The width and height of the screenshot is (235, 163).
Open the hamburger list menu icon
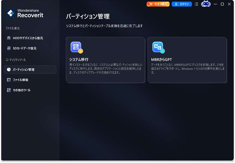196,4
